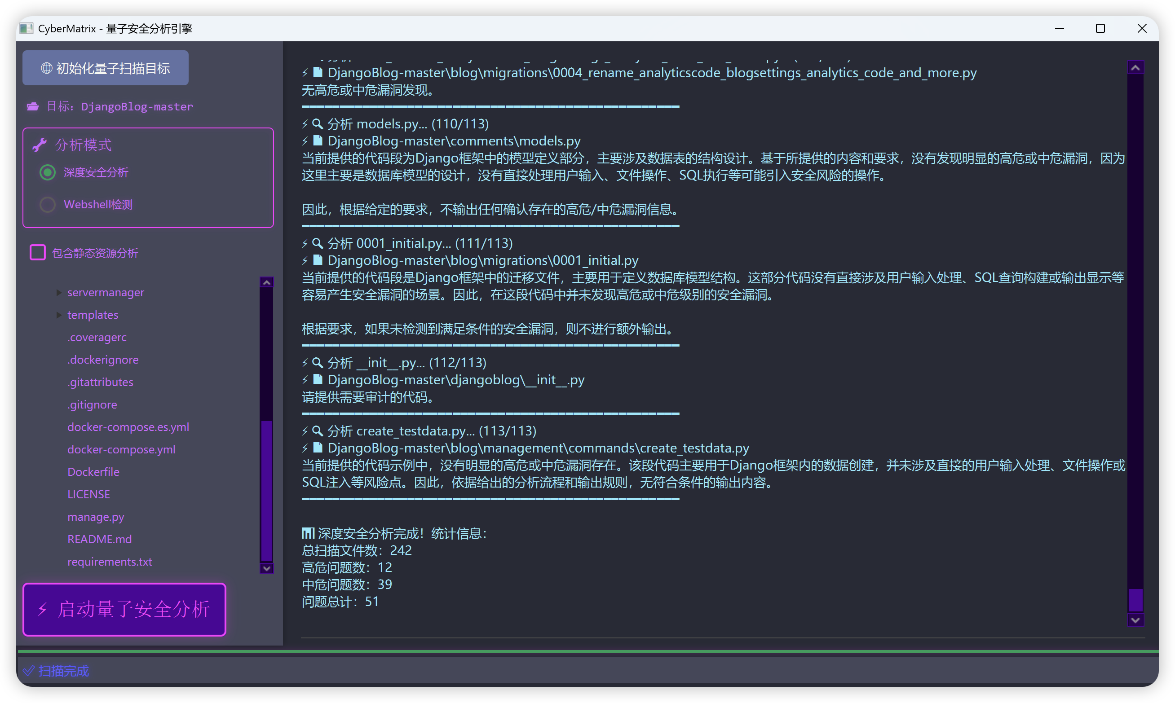
Task: Click the 启动量子安全分析 button
Action: click(124, 610)
